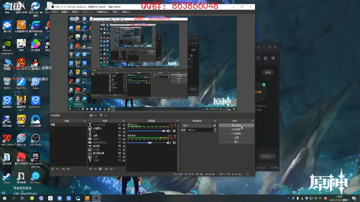
Task: Click 滤镜 filters button above sources
Action: (x=104, y=115)
